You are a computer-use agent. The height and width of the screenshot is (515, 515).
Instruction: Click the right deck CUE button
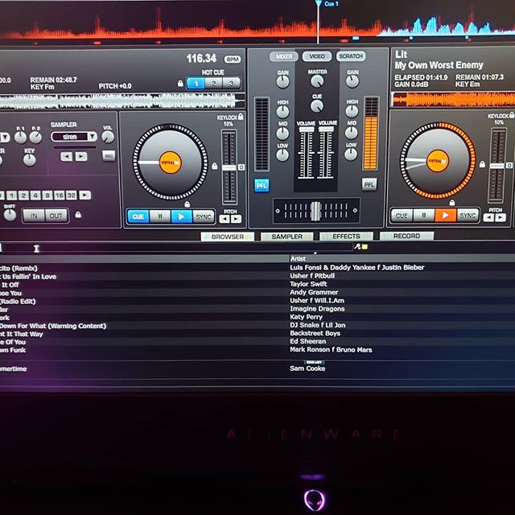(402, 216)
